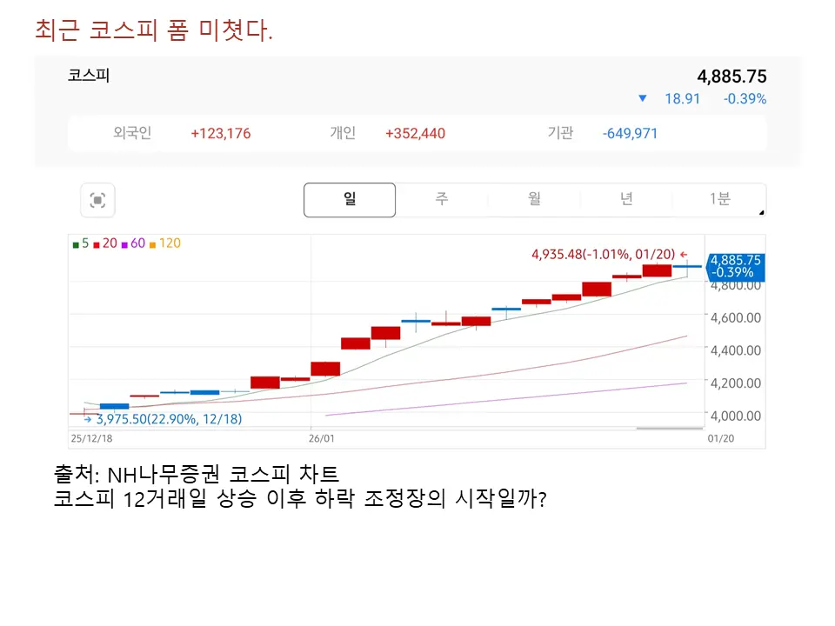Image resolution: width=835 pixels, height=626 pixels.
Task: Click the fullscreen chart capture icon
Action: click(97, 201)
